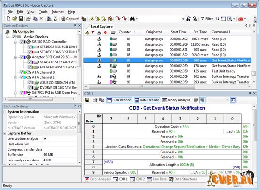
Task: Click the Copy icon in main toolbar
Action: (x=35, y=19)
